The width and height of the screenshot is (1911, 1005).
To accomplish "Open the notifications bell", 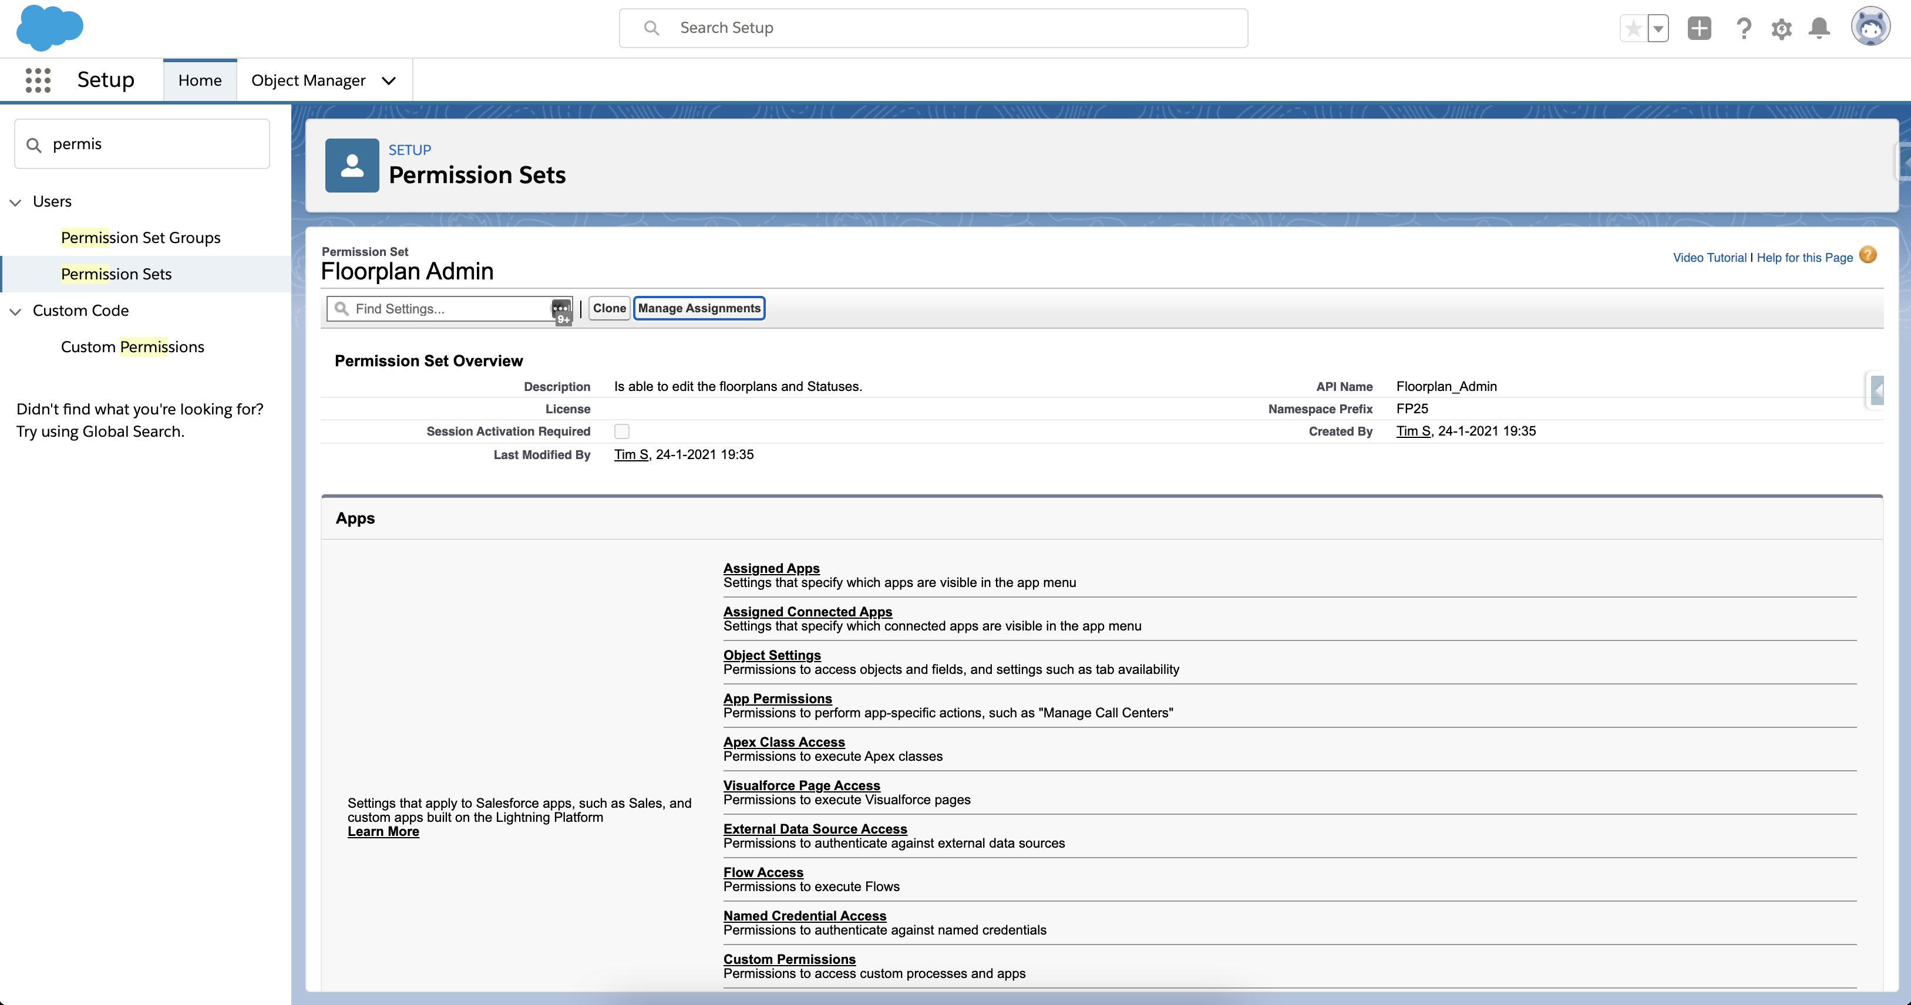I will click(x=1819, y=28).
